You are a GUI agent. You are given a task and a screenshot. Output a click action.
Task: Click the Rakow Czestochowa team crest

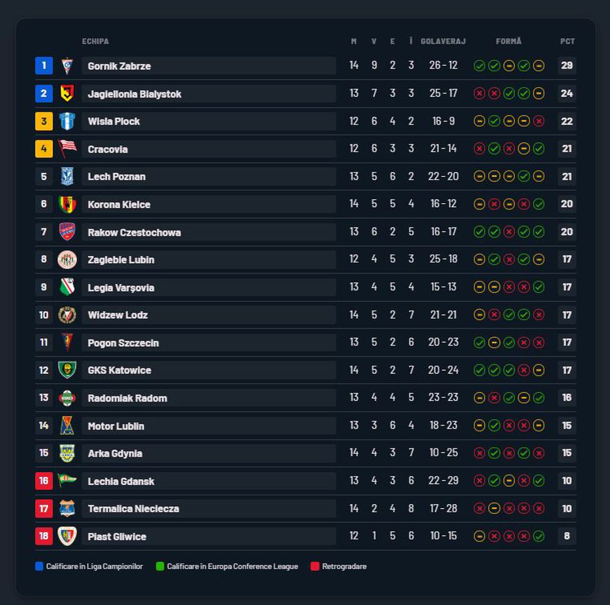pyautogui.click(x=66, y=232)
